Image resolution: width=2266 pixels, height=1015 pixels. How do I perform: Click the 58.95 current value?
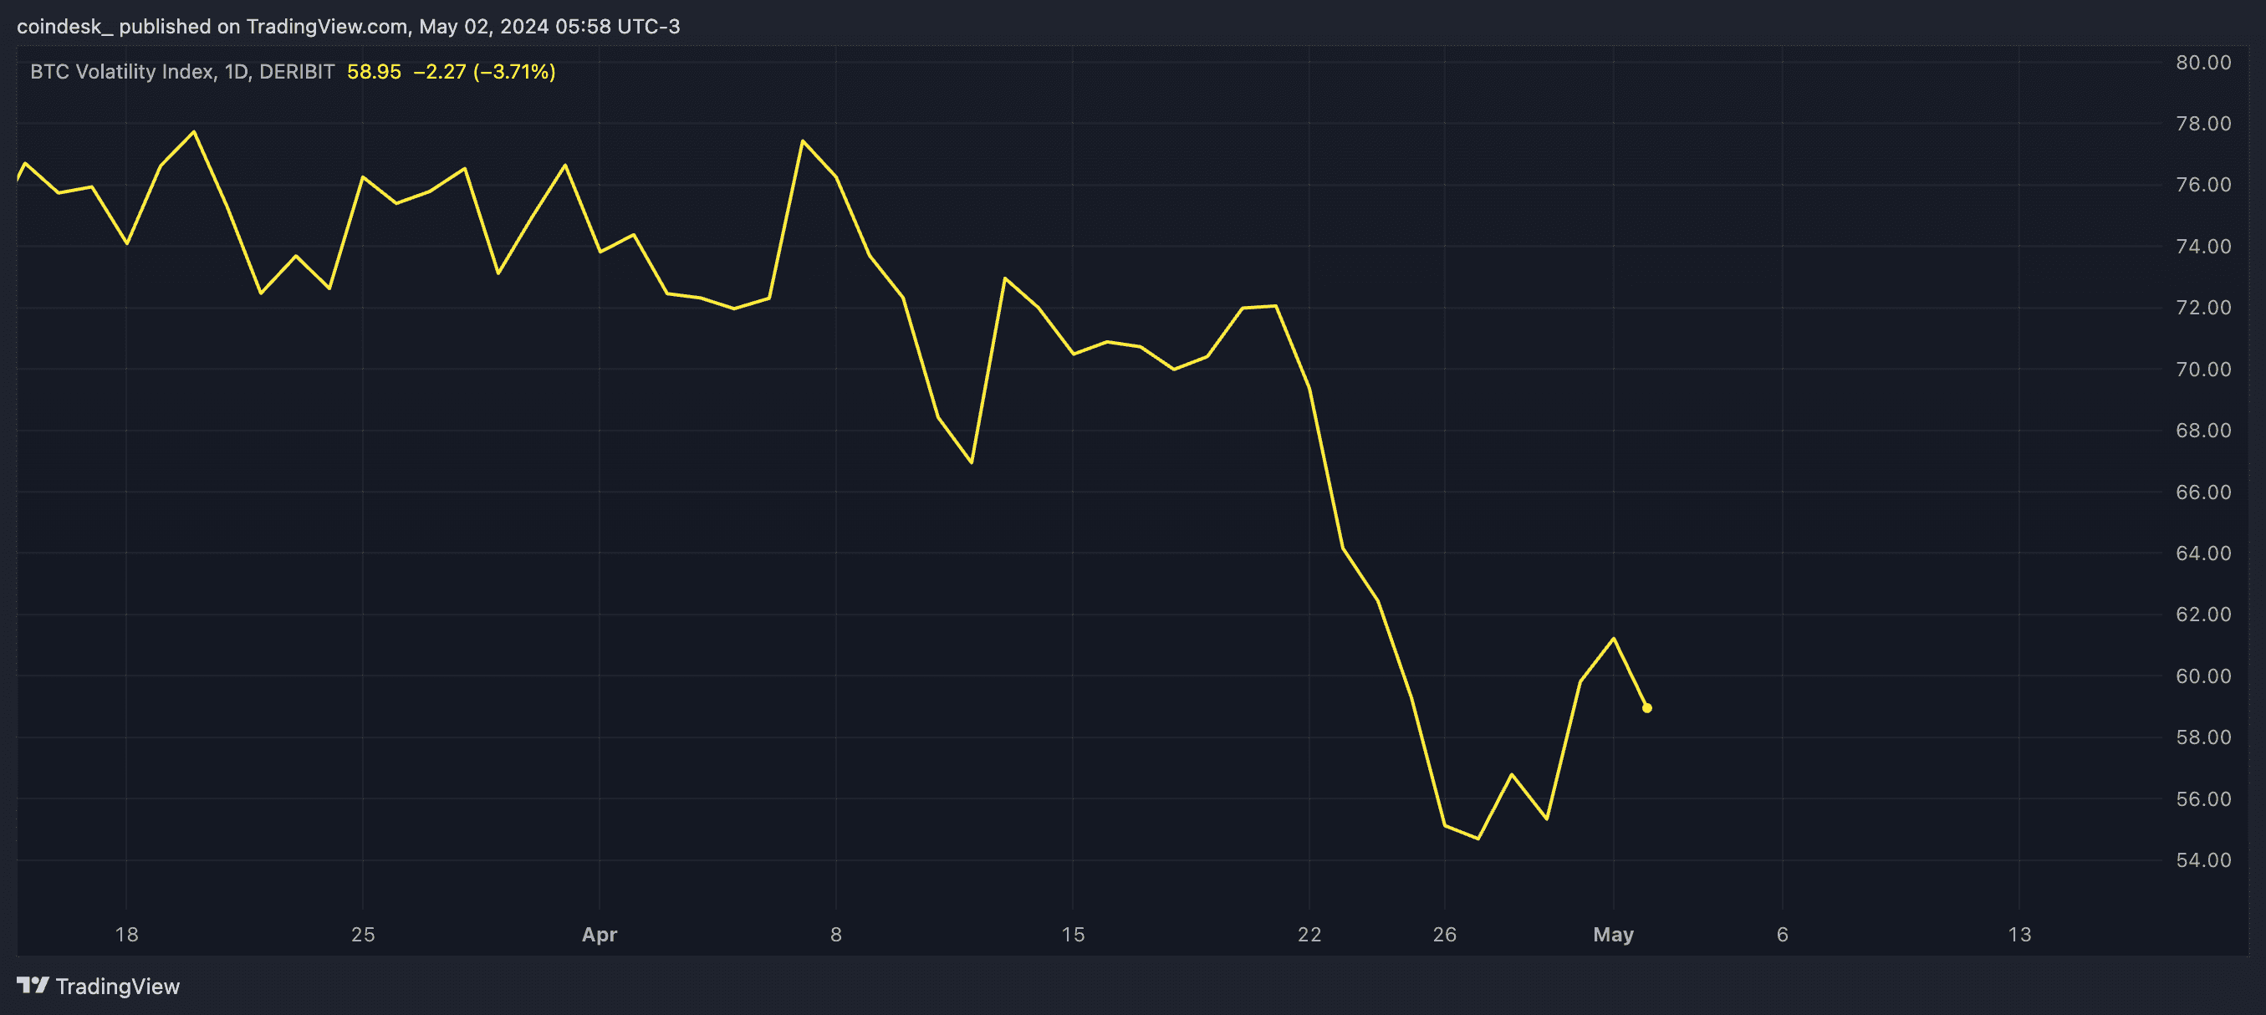(x=374, y=71)
